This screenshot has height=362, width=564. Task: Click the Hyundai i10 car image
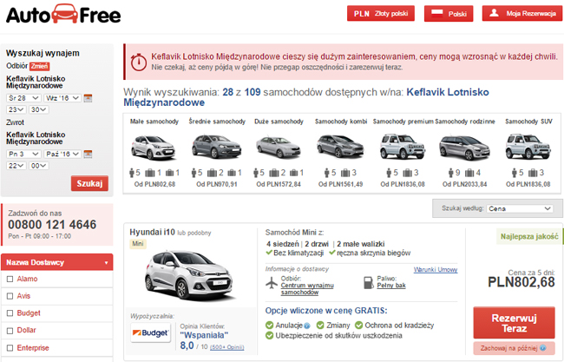pyautogui.click(x=190, y=275)
